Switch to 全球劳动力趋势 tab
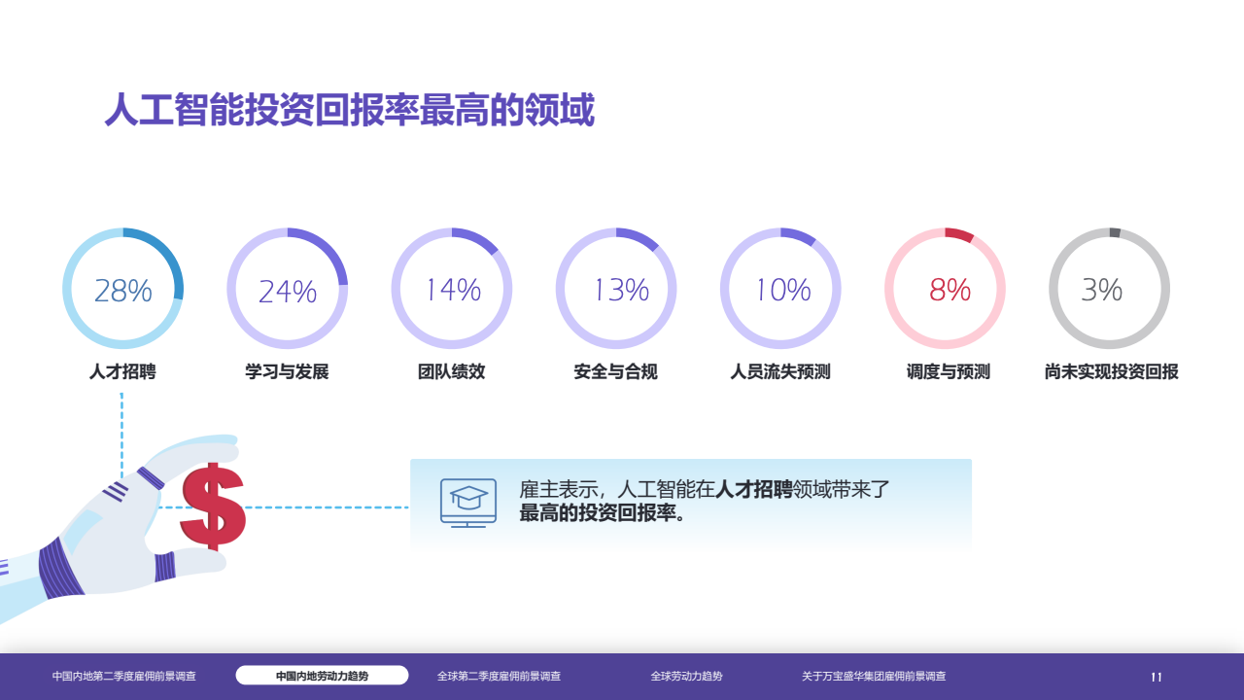 686,676
